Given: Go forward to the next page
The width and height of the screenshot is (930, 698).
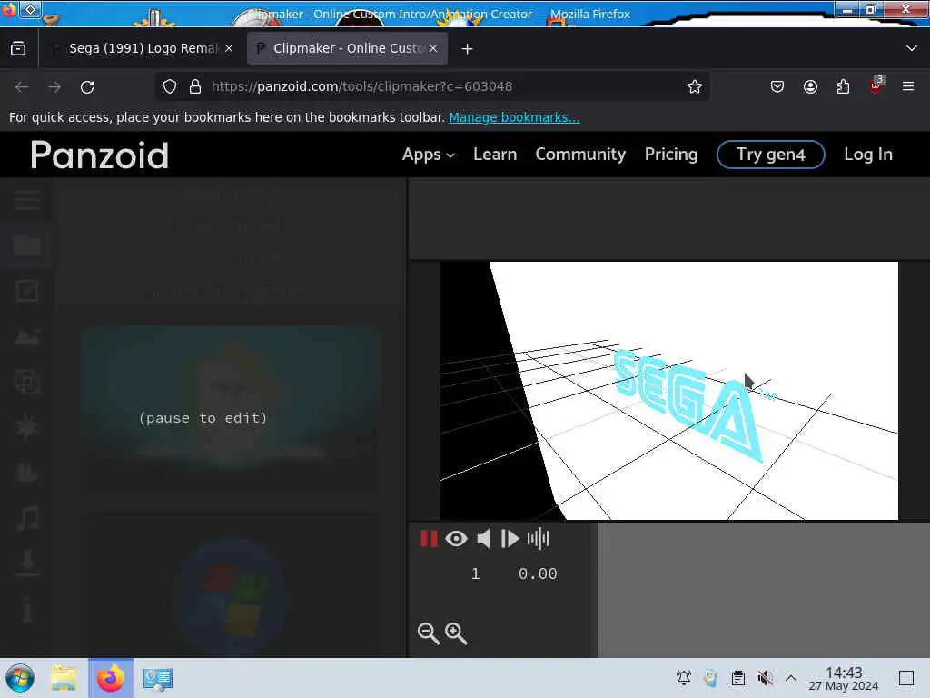Looking at the screenshot, I should click(x=54, y=86).
